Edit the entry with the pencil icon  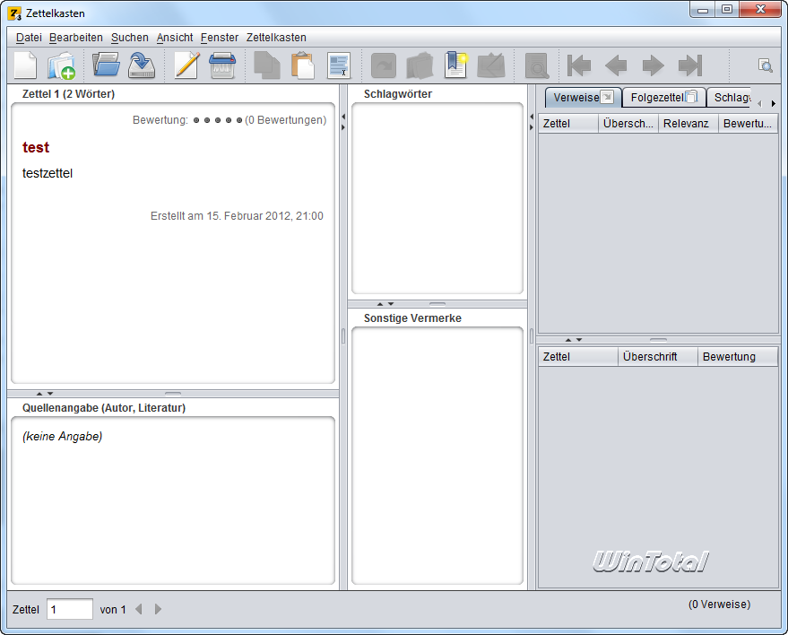pyautogui.click(x=186, y=65)
